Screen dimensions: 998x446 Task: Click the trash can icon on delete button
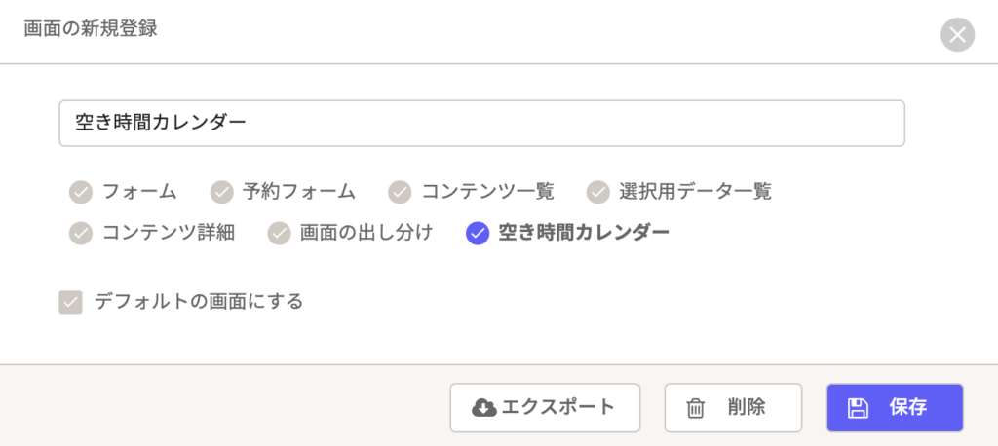point(696,408)
